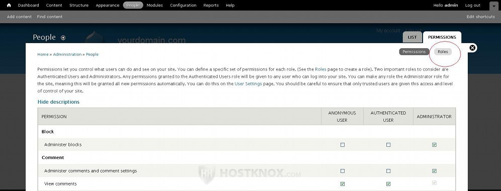The height and width of the screenshot is (191, 501).
Task: Enable Administer blocks for authenticated user
Action: [388, 144]
